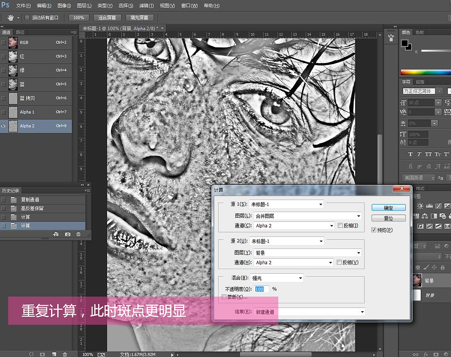Hide the Alpha 2 channel eye icon
The height and width of the screenshot is (357, 451).
point(4,126)
